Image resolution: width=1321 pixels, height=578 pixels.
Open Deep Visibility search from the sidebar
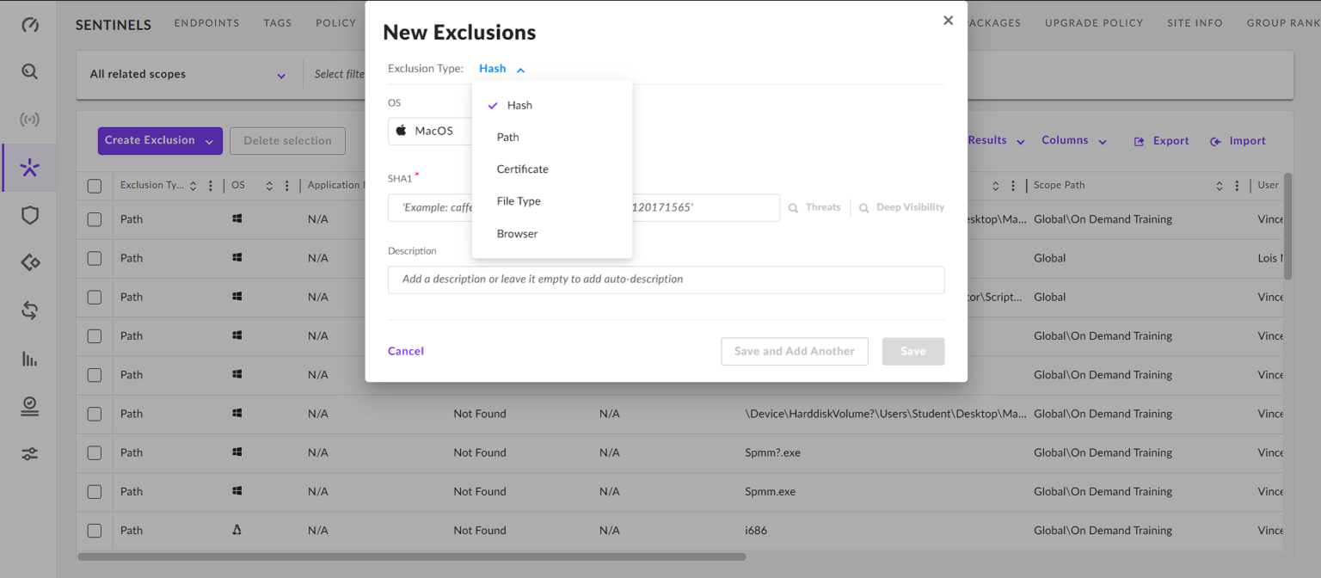[x=29, y=71]
